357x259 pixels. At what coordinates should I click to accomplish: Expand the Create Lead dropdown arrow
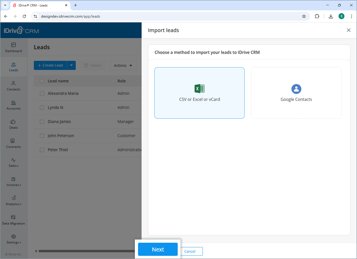(x=70, y=65)
